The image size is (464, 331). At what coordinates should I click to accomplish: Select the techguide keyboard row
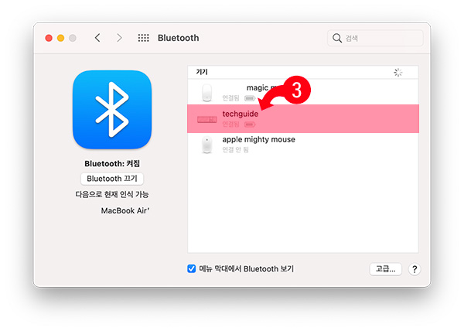(x=303, y=118)
